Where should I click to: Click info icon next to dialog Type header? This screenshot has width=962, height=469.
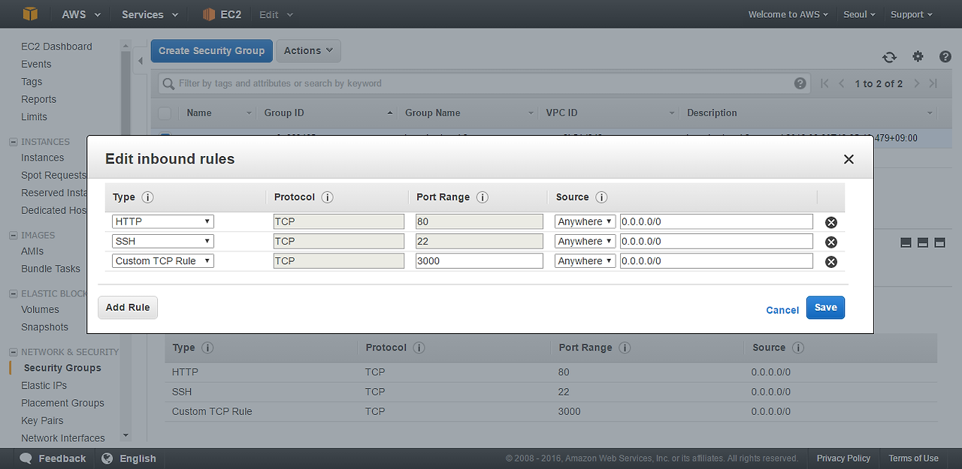pyautogui.click(x=147, y=197)
